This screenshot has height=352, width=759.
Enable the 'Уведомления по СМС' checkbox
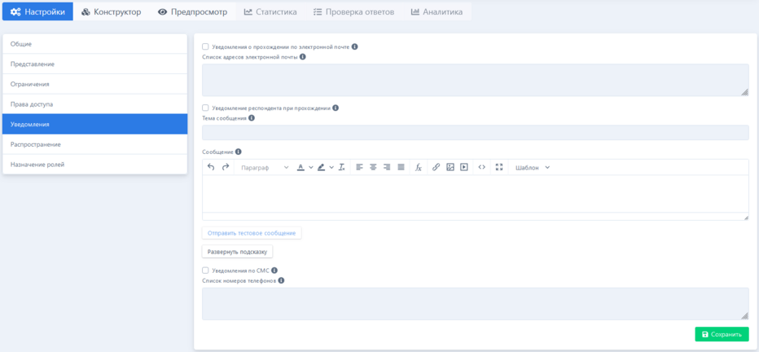click(x=205, y=271)
